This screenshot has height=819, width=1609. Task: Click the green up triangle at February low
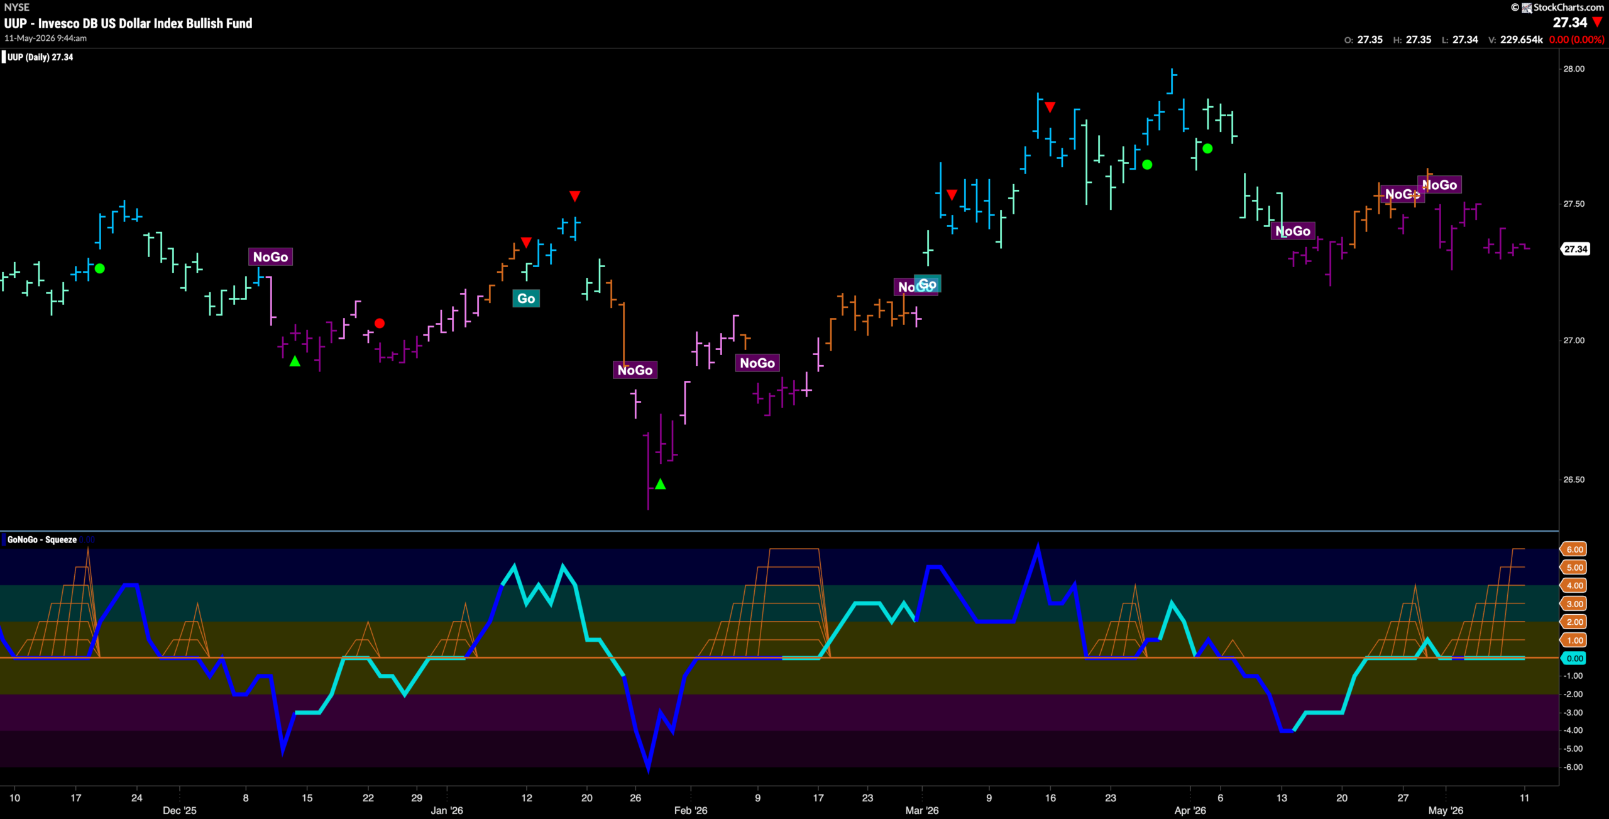[x=660, y=484]
